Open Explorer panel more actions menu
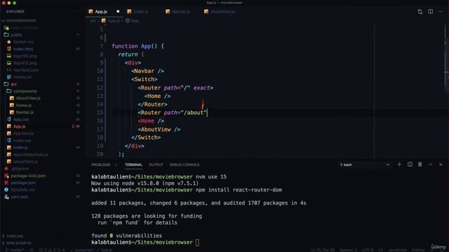This screenshot has height=252, width=449. [x=76, y=12]
